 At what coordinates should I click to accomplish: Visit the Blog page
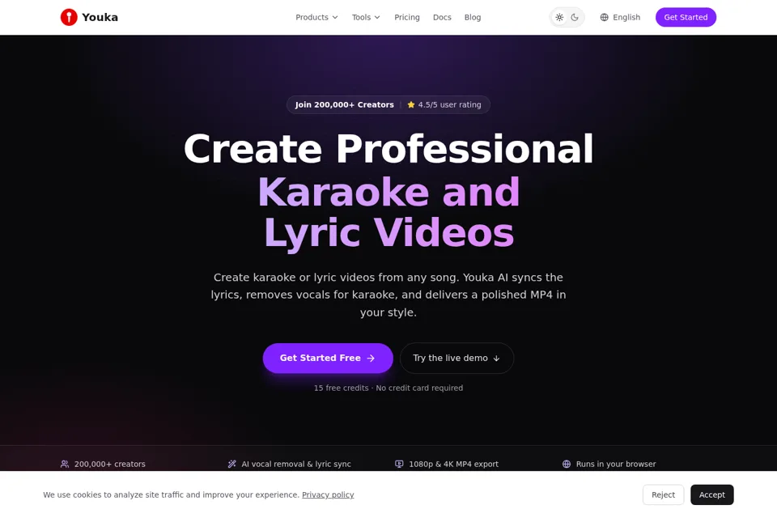[472, 17]
